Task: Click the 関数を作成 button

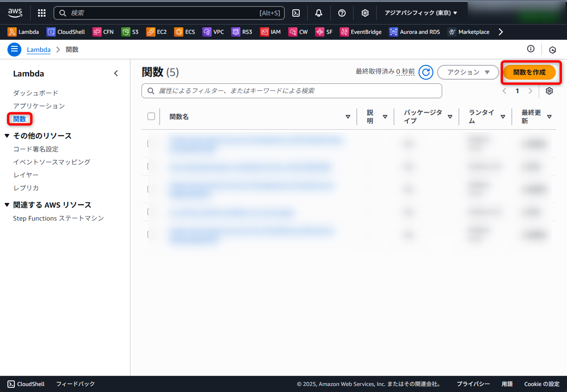Action: 529,72
